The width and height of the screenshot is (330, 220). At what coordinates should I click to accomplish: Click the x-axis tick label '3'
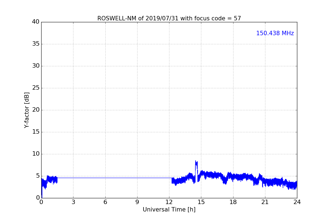click(73, 202)
